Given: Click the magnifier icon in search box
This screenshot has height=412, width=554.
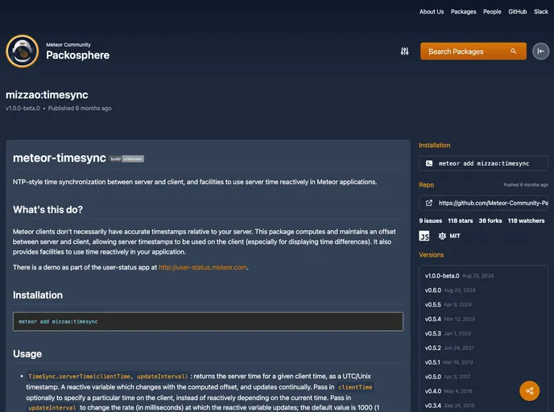Looking at the screenshot, I should (x=514, y=51).
